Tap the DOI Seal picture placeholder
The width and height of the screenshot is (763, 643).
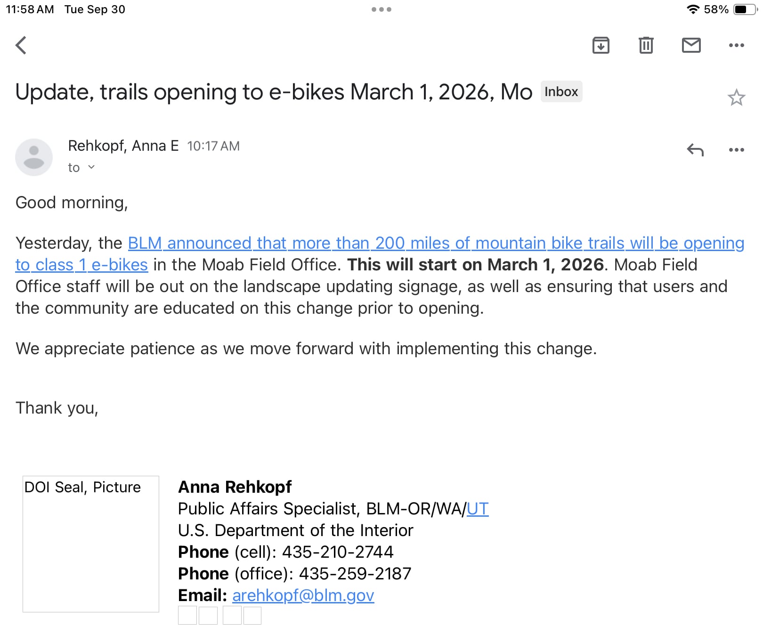(x=91, y=544)
